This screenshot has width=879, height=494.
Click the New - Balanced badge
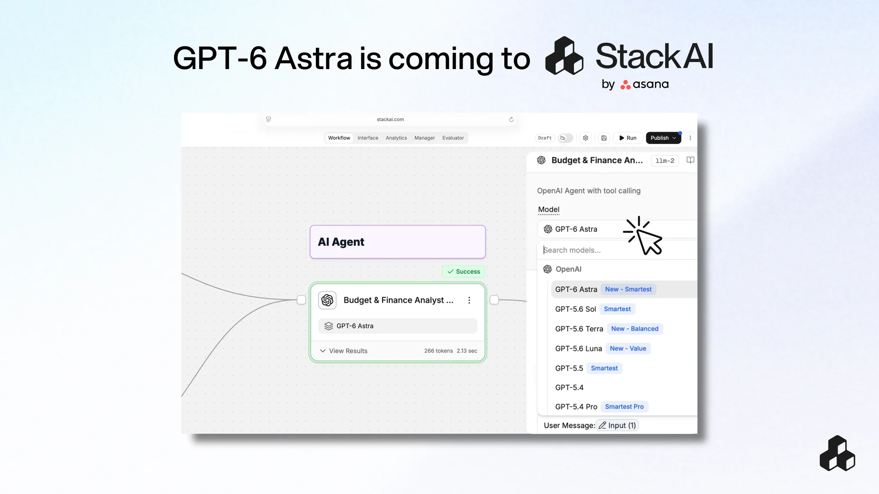coord(635,329)
